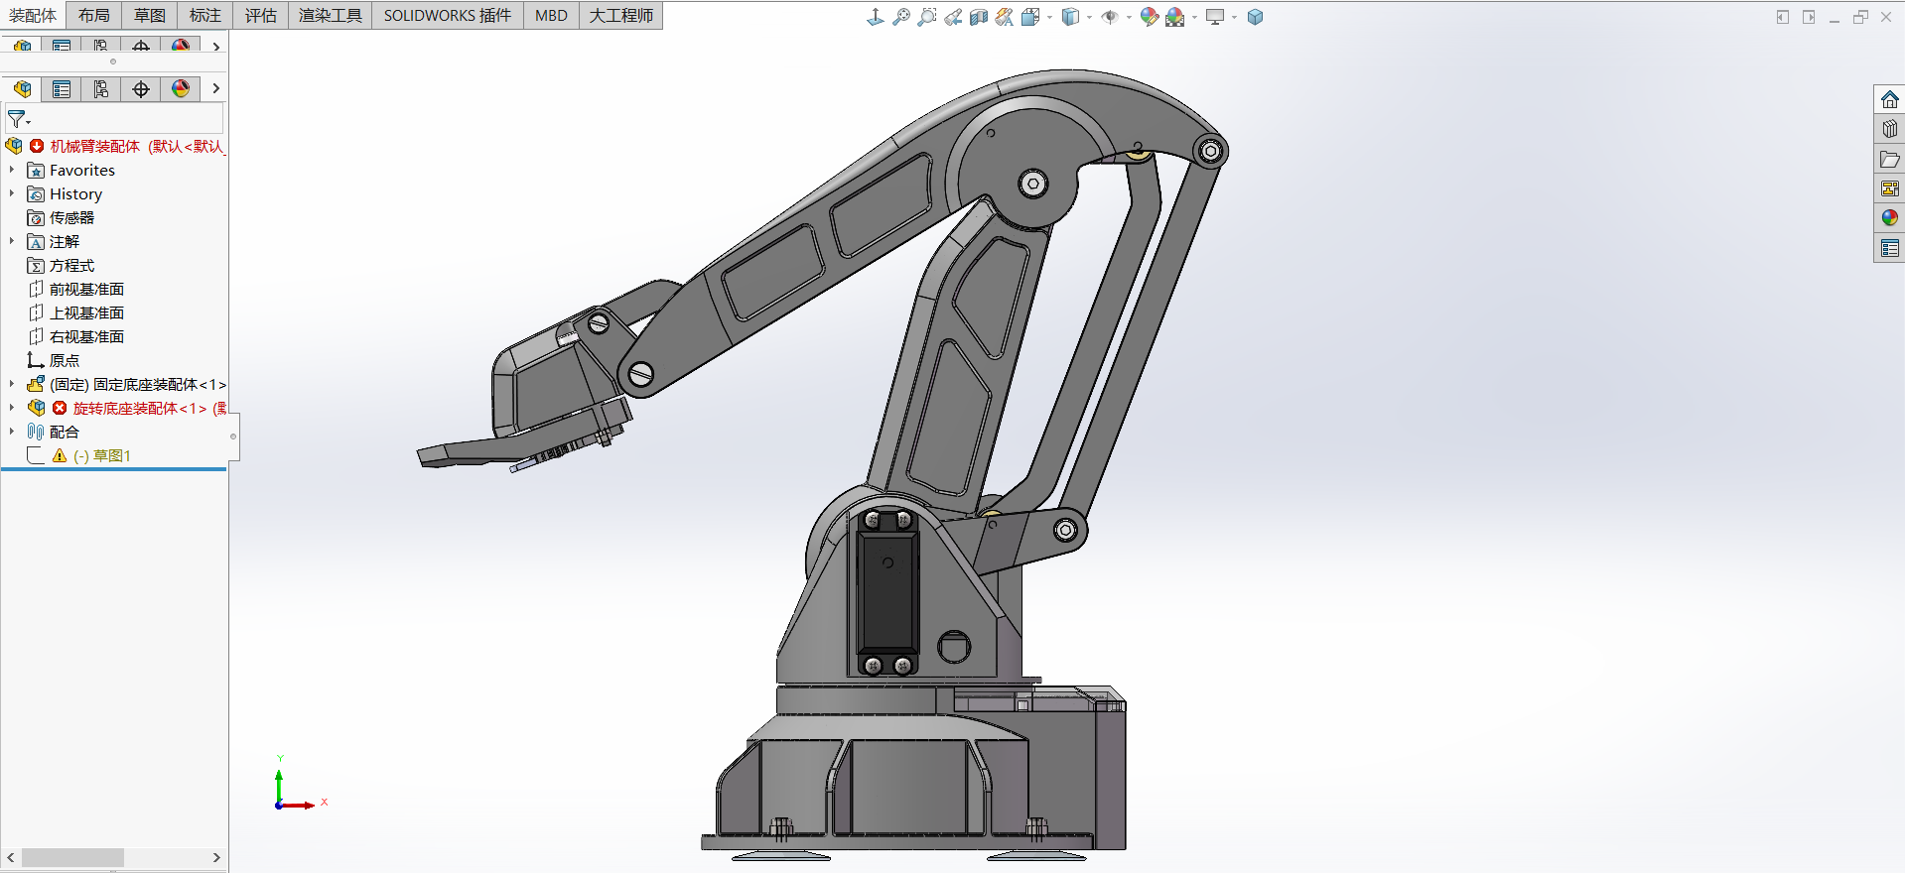Image resolution: width=1905 pixels, height=873 pixels.
Task: Click the blue cube icon ending the view toolbar
Action: pos(1256,17)
